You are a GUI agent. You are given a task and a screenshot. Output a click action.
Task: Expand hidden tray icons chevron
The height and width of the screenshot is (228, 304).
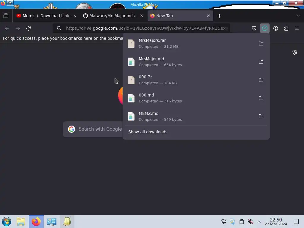(x=259, y=221)
